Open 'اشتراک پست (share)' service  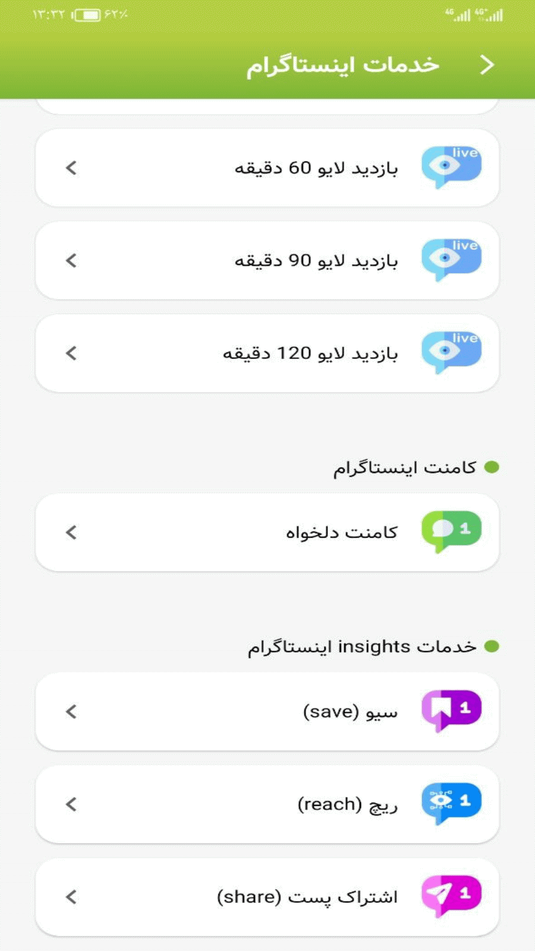coord(307,897)
